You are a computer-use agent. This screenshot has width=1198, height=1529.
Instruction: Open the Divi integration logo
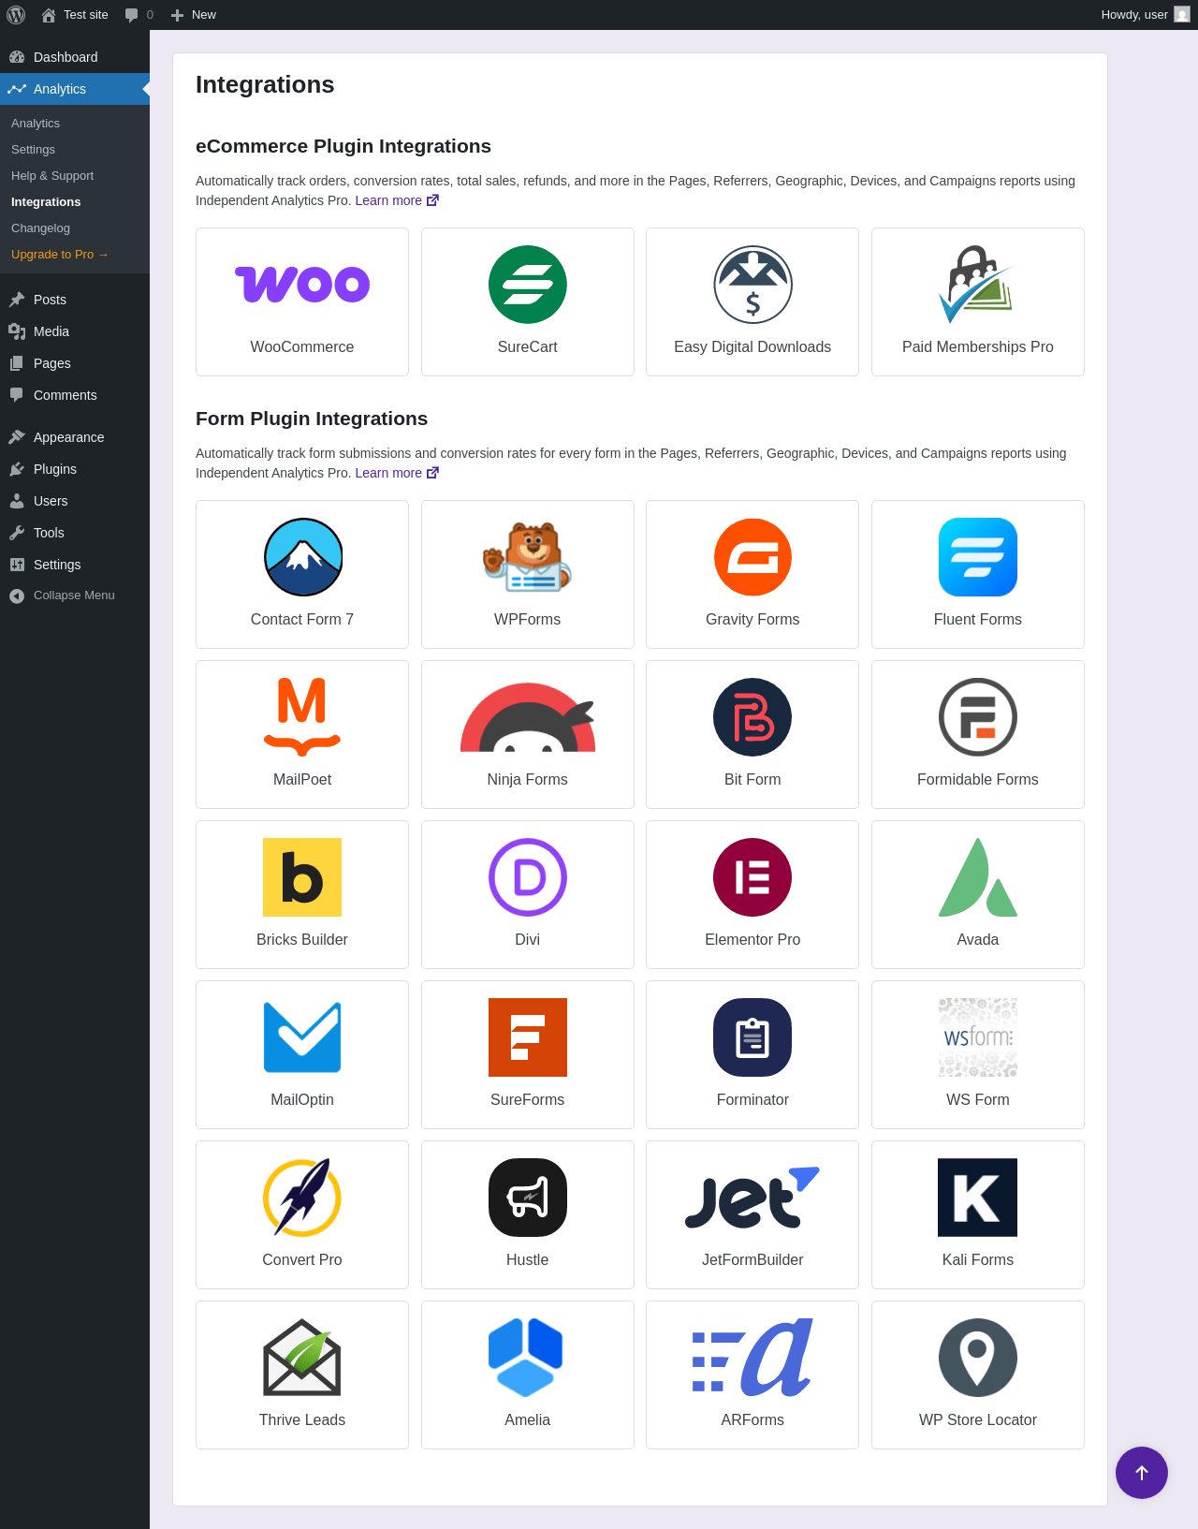[x=528, y=877]
